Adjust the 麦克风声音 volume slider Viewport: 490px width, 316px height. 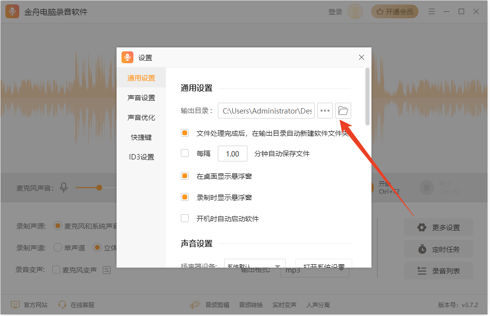pyautogui.click(x=99, y=188)
